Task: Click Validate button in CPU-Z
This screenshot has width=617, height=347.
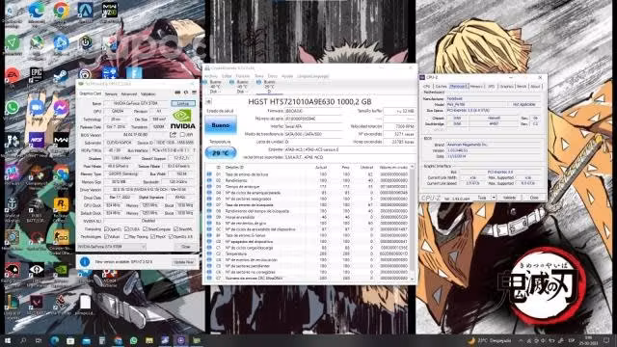Action: click(x=509, y=198)
